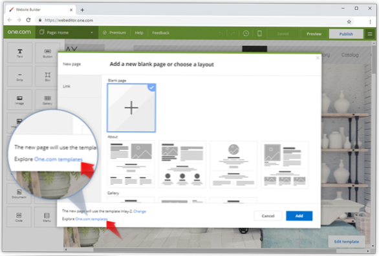
Task: Click the Saved status button
Action: point(283,34)
